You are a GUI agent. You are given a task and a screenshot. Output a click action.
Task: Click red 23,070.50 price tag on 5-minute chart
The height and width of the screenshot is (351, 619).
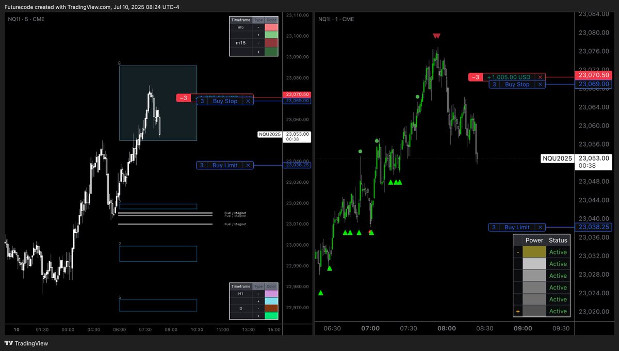coord(296,94)
